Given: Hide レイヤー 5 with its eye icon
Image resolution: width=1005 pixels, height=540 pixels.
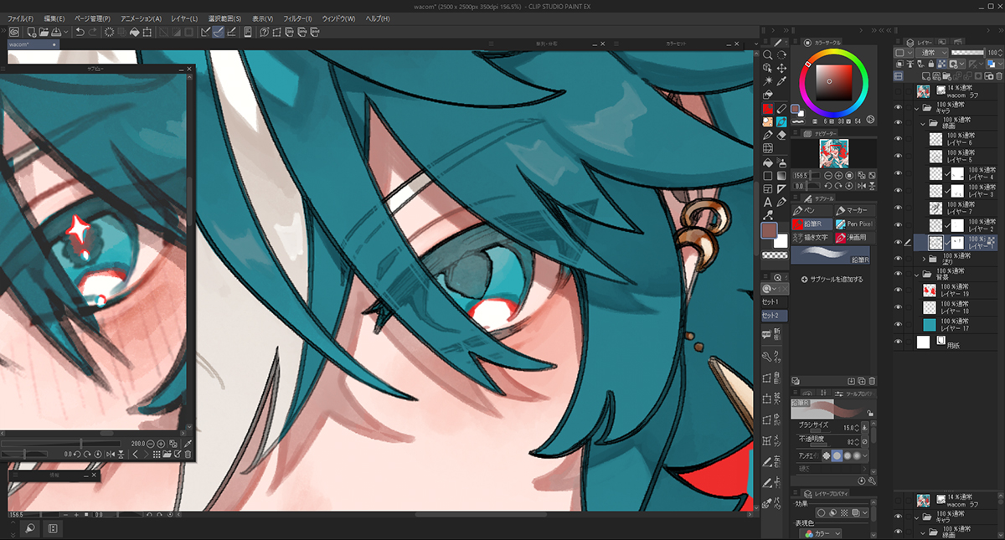Looking at the screenshot, I should click(x=898, y=156).
